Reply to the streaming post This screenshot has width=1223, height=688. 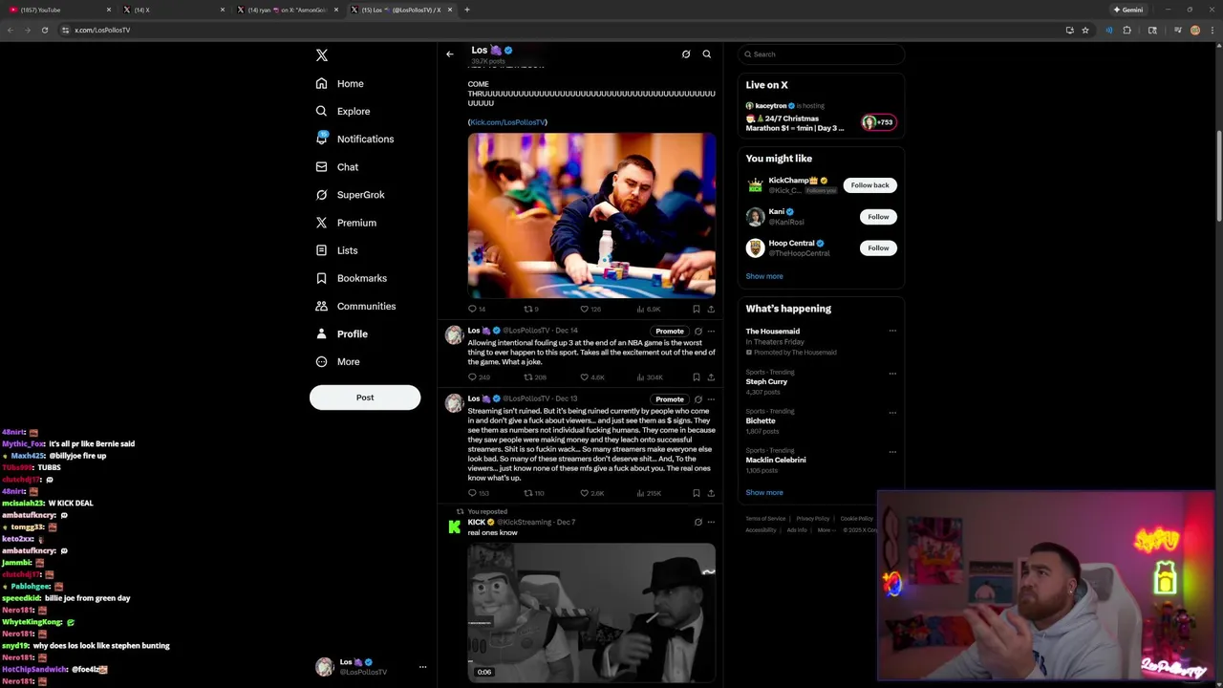pyautogui.click(x=479, y=493)
